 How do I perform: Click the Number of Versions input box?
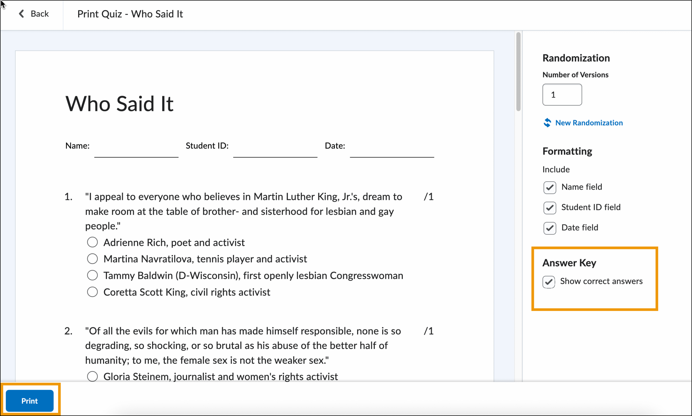coord(562,95)
